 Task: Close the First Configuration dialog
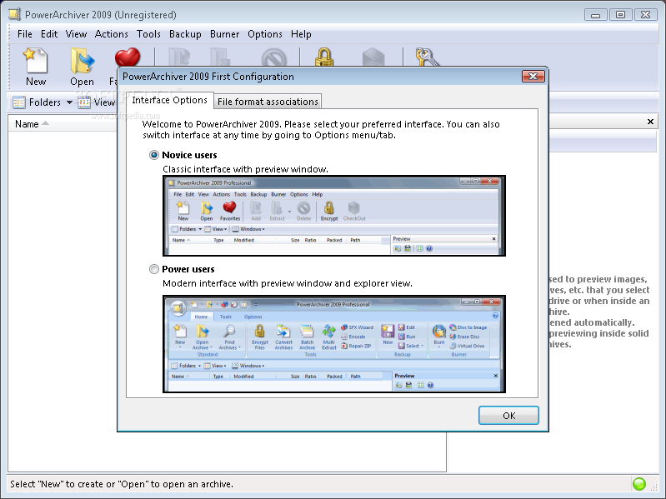pyautogui.click(x=533, y=77)
